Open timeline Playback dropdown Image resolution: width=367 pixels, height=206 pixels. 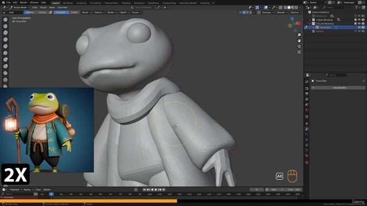[15, 189]
